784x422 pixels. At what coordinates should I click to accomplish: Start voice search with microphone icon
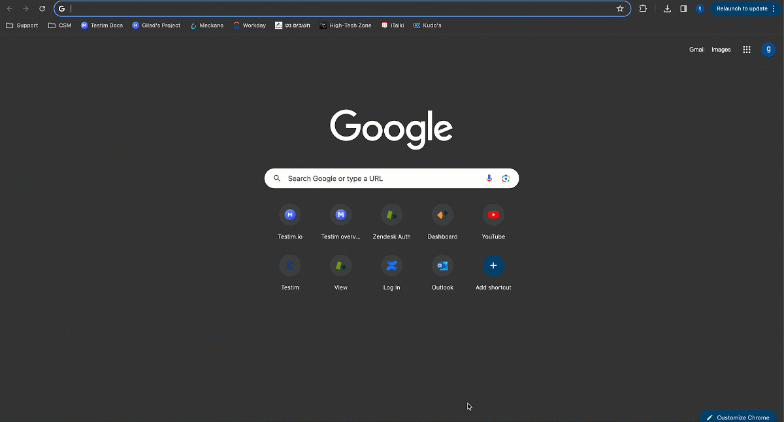pos(489,178)
